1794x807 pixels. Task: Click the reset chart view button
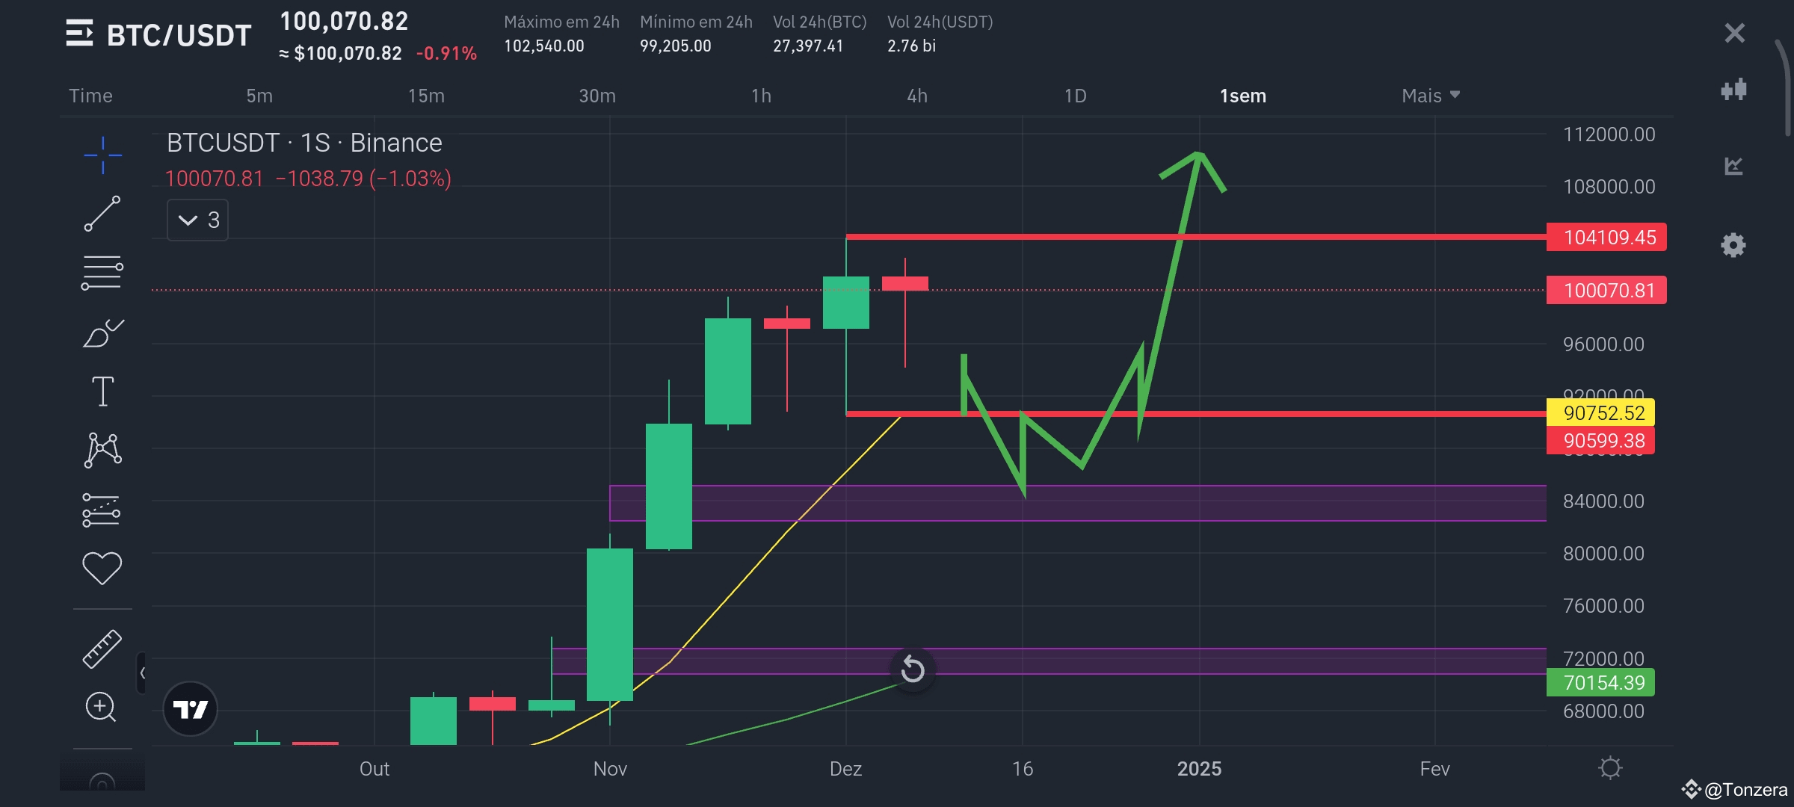pyautogui.click(x=913, y=669)
